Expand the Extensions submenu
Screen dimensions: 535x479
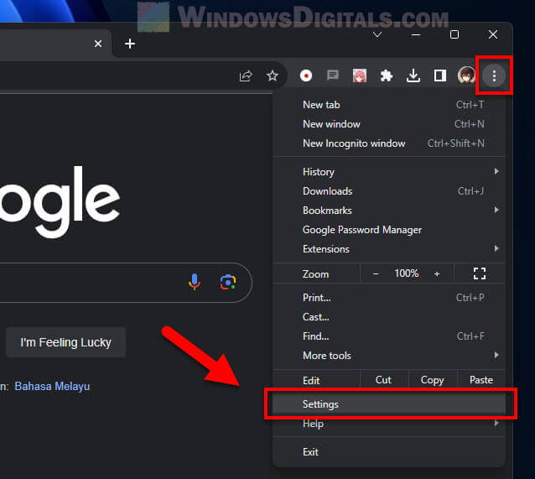(x=389, y=249)
